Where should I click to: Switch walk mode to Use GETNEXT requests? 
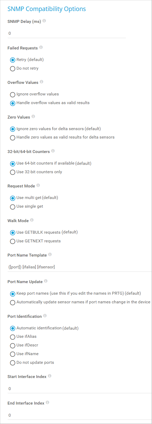[x=13, y=241]
